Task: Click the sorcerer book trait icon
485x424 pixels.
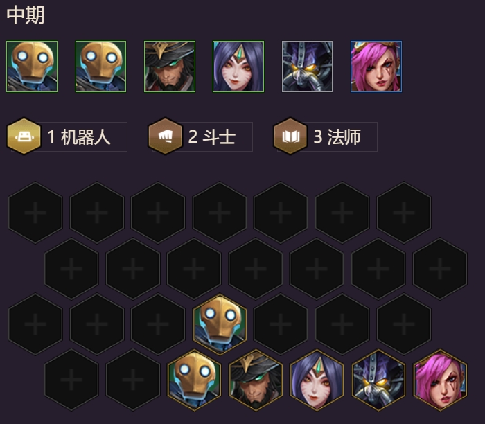Action: click(290, 136)
